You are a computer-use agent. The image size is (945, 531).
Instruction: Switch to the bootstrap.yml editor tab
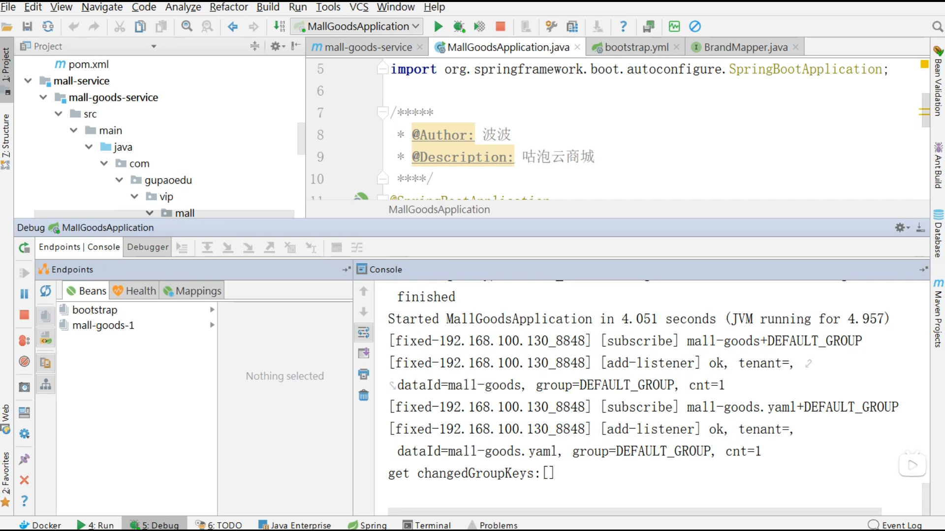tap(636, 47)
